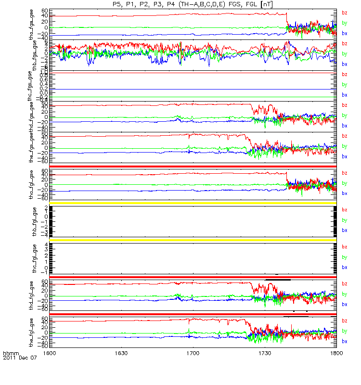Select the thb_fgs_gse y-axis label
Image resolution: width=361 pixels, height=385 pixels.
click(x=35, y=55)
